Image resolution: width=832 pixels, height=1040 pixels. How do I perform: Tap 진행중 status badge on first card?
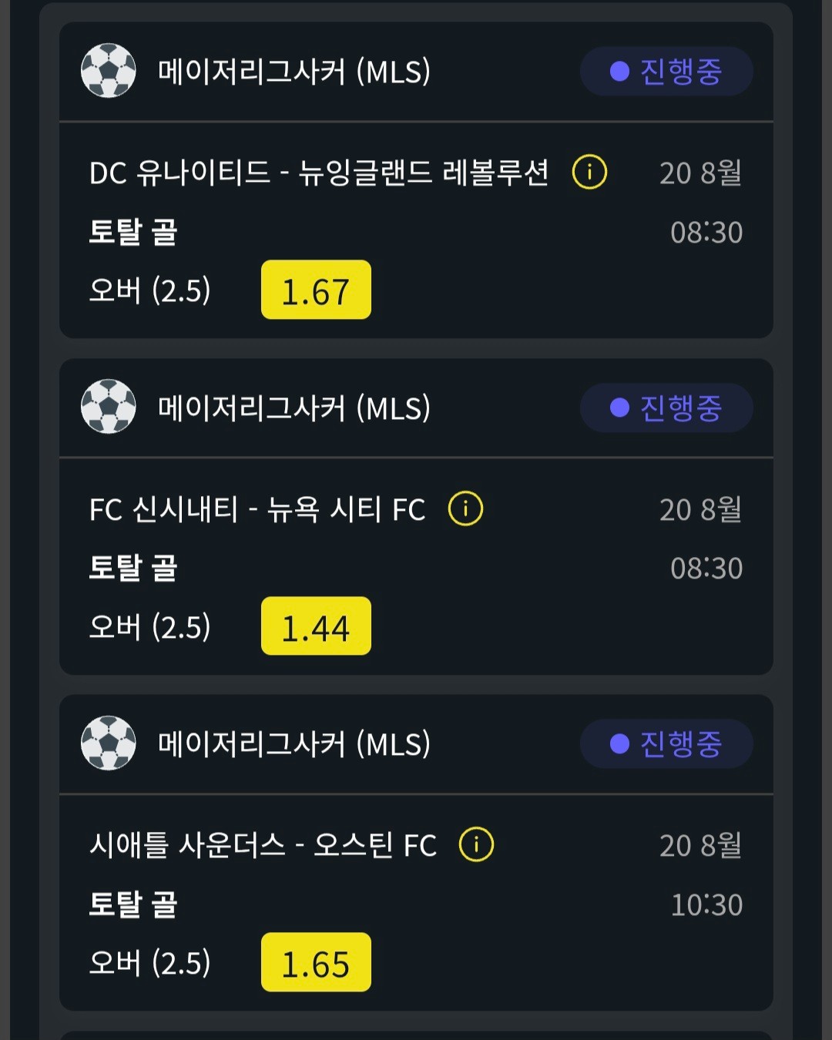click(666, 71)
